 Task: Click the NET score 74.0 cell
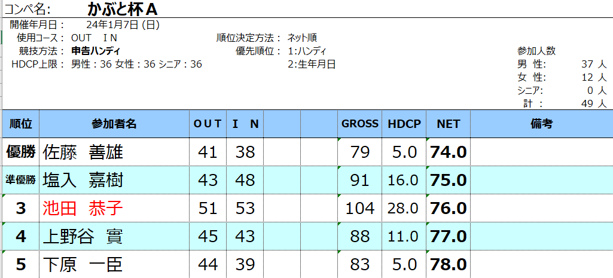coord(448,152)
